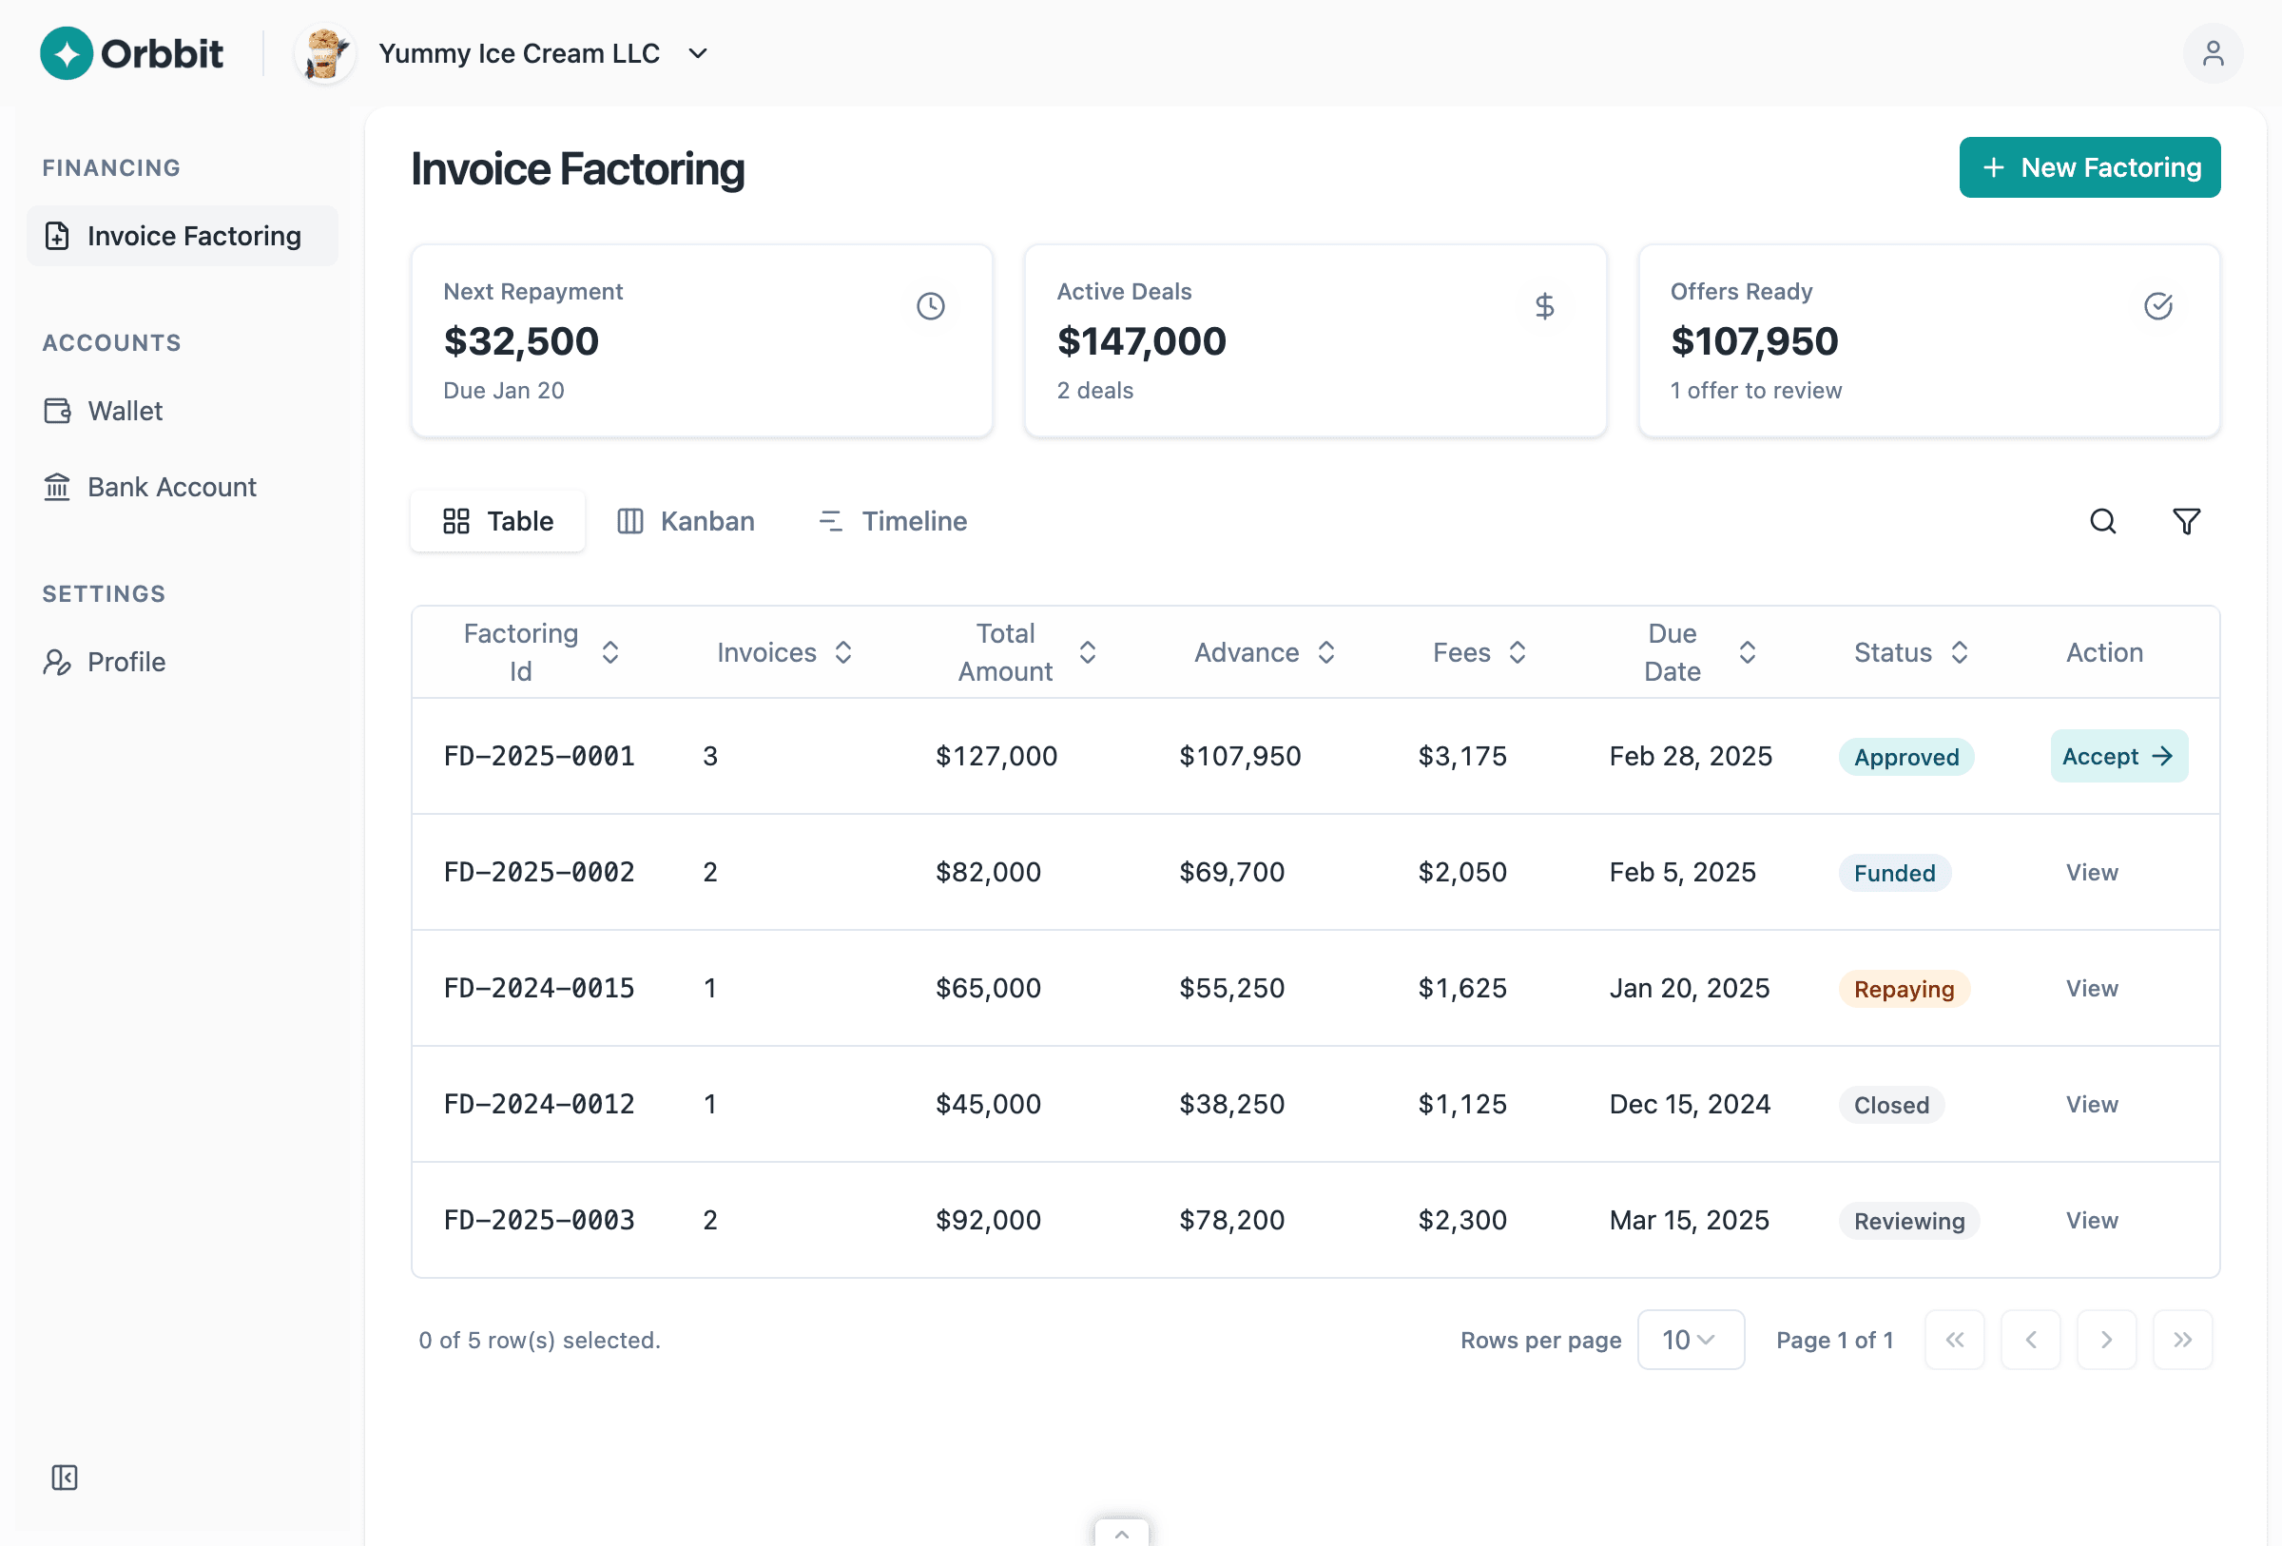Screen dimensions: 2282x1546
Task: Expand the bottom panel using the chevron
Action: 1122,1534
